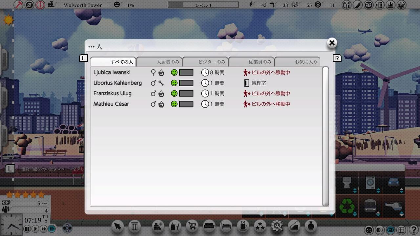Close the people list window

pos(332,43)
